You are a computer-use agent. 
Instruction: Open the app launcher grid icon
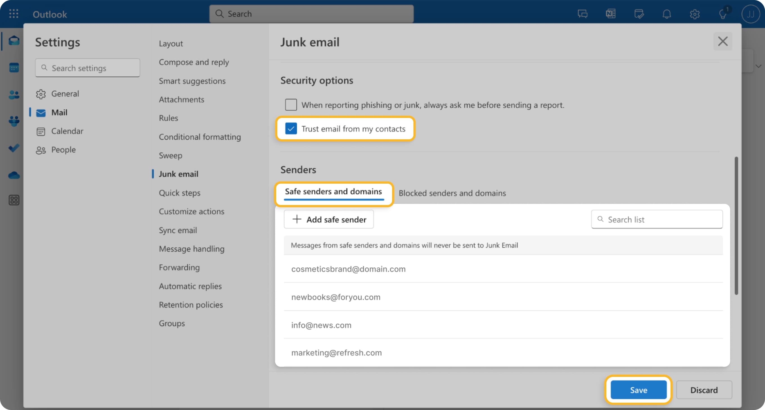(14, 14)
